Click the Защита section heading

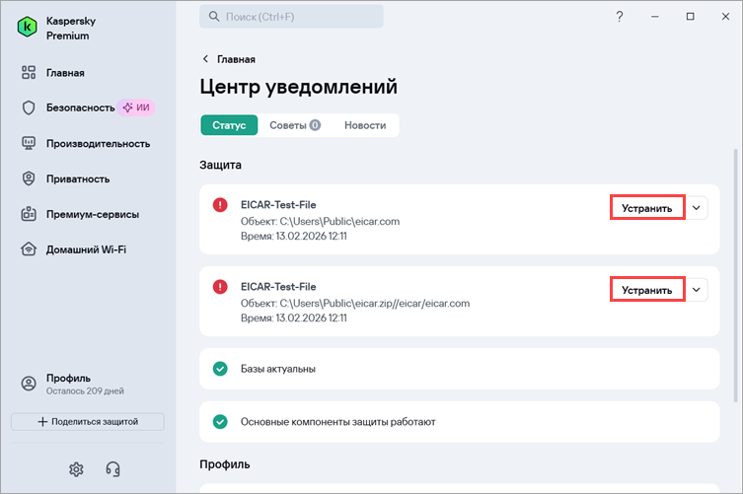pos(220,165)
